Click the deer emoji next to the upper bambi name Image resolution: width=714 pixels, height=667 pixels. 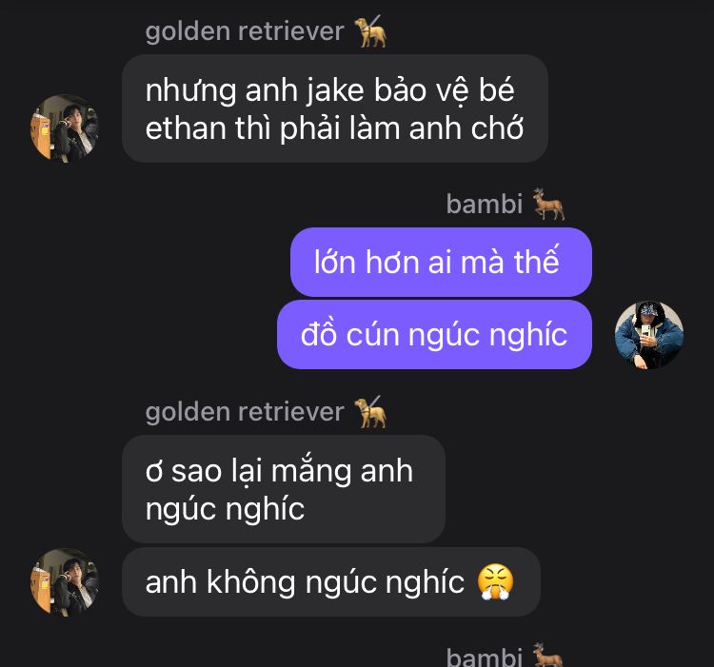coord(548,204)
